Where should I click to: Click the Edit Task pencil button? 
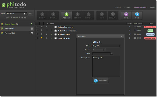tap(77, 15)
